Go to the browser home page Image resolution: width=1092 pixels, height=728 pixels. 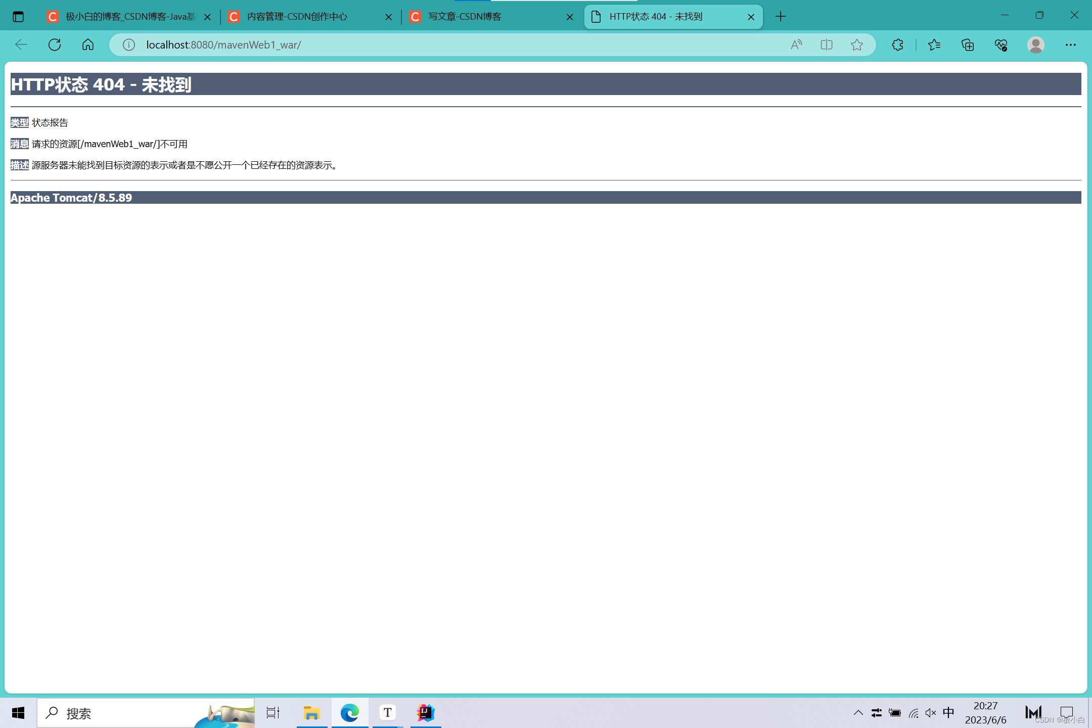pos(88,44)
